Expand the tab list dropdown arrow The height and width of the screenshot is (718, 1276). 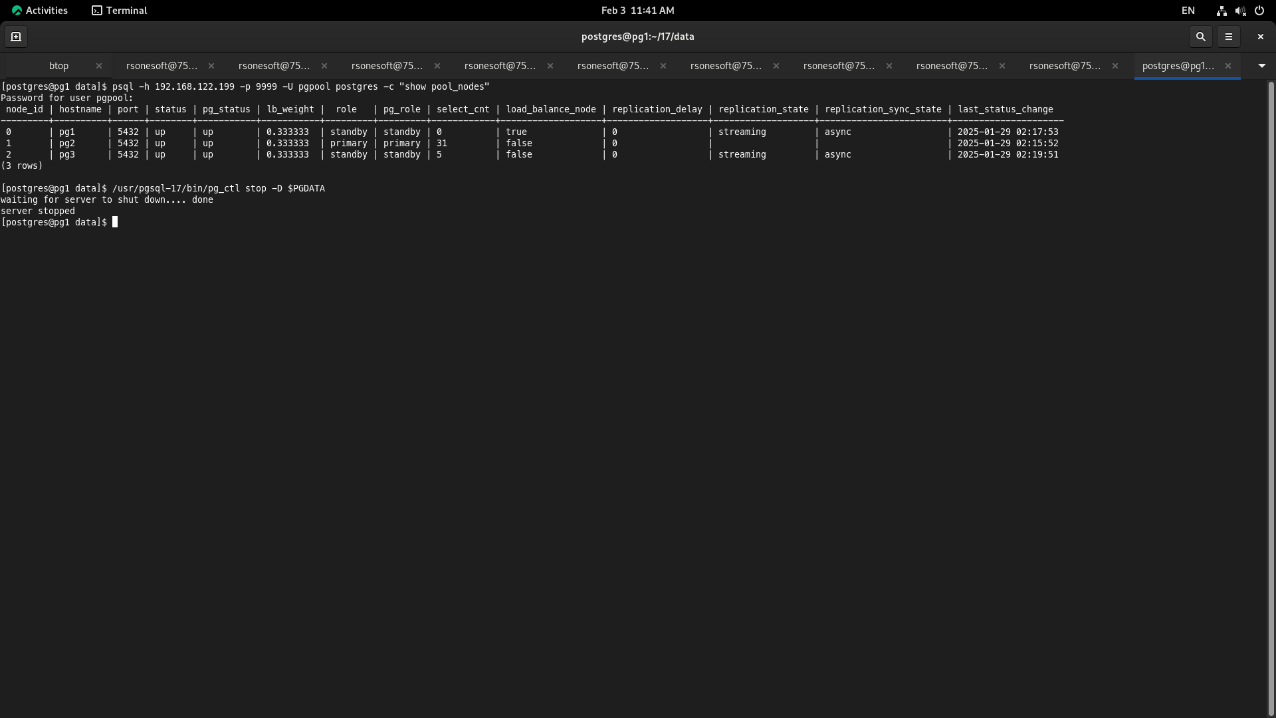pos(1261,66)
